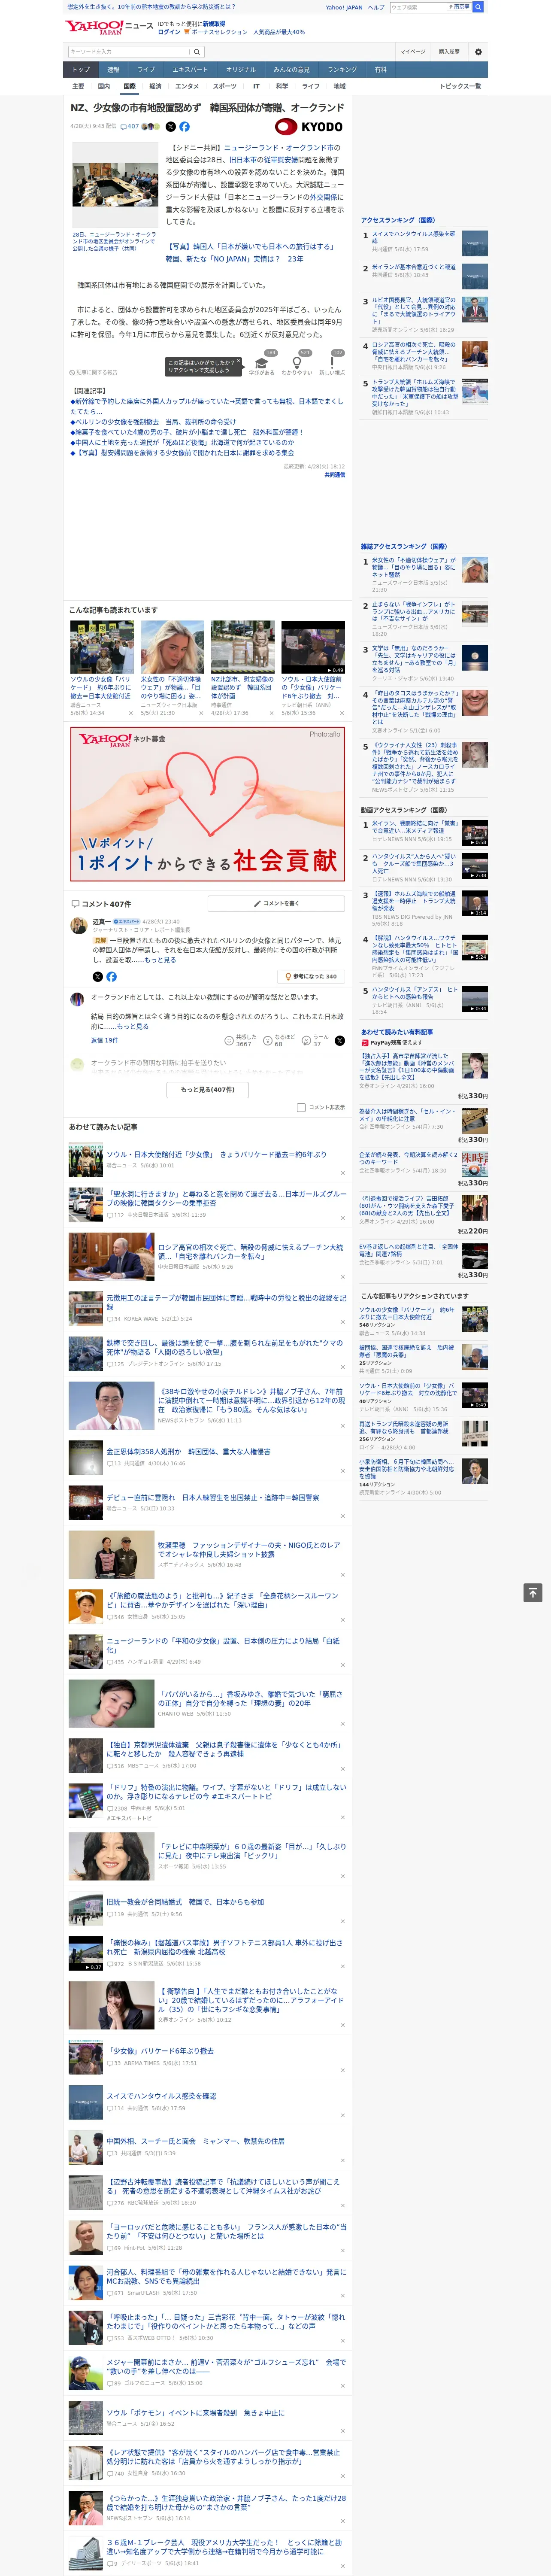Click the back-to-top arrow button
This screenshot has width=551, height=2576.
(x=533, y=1592)
